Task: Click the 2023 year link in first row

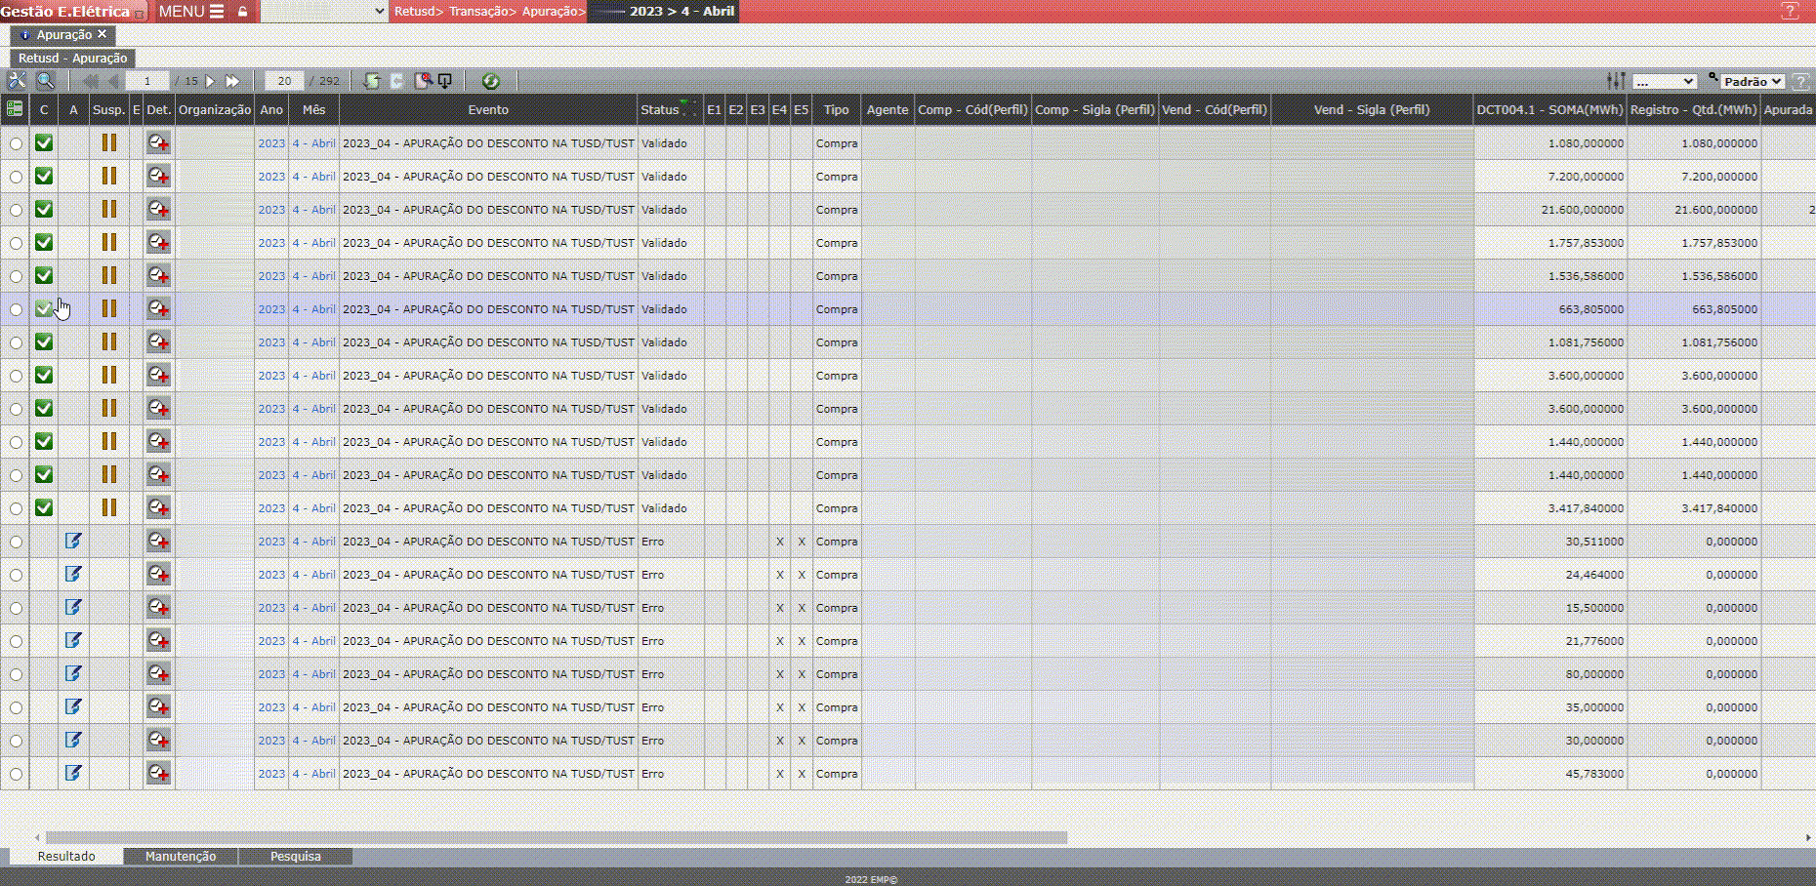Action: click(x=271, y=143)
